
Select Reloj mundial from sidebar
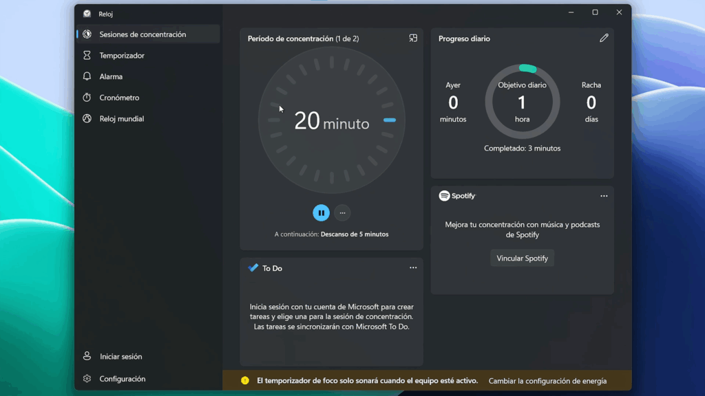(x=121, y=119)
